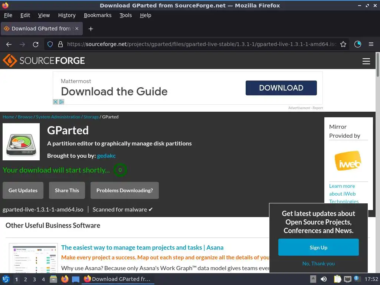Bookmark this page with the star icon
Viewport: 380px width, 285px height.
343,45
